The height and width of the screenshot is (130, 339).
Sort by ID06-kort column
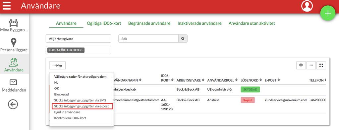tap(167, 78)
